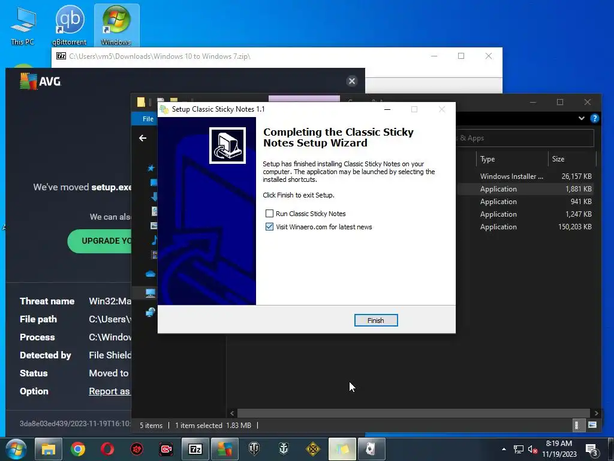The height and width of the screenshot is (461, 614).
Task: Switch Explorer to large icons view
Action: pos(592,426)
